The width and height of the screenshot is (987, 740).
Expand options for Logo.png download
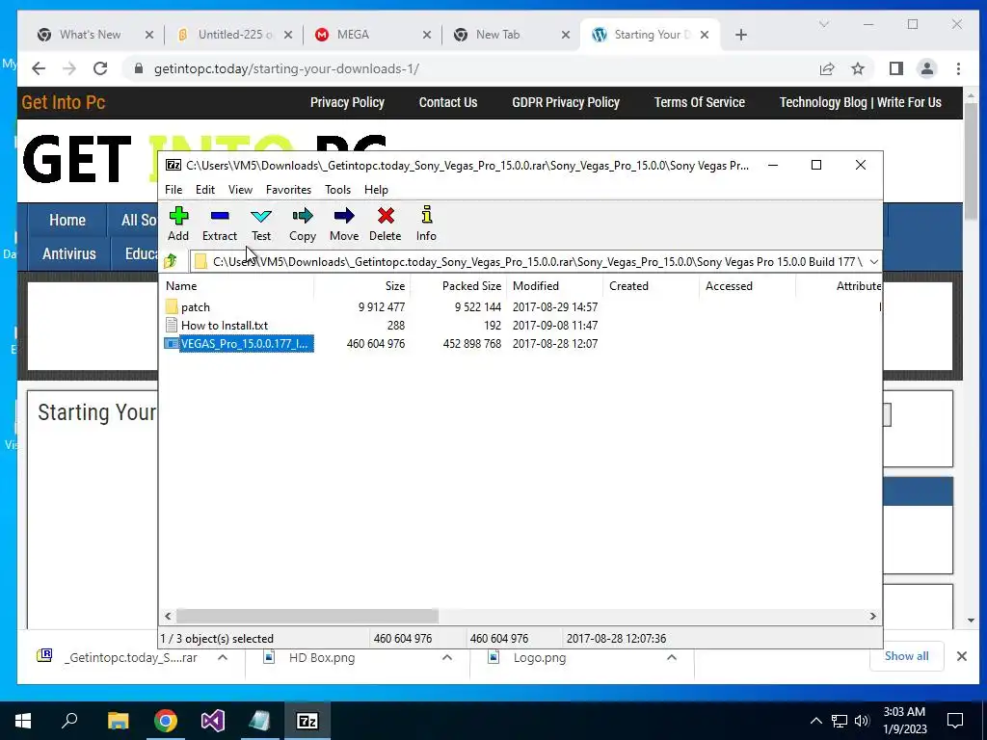(x=672, y=657)
